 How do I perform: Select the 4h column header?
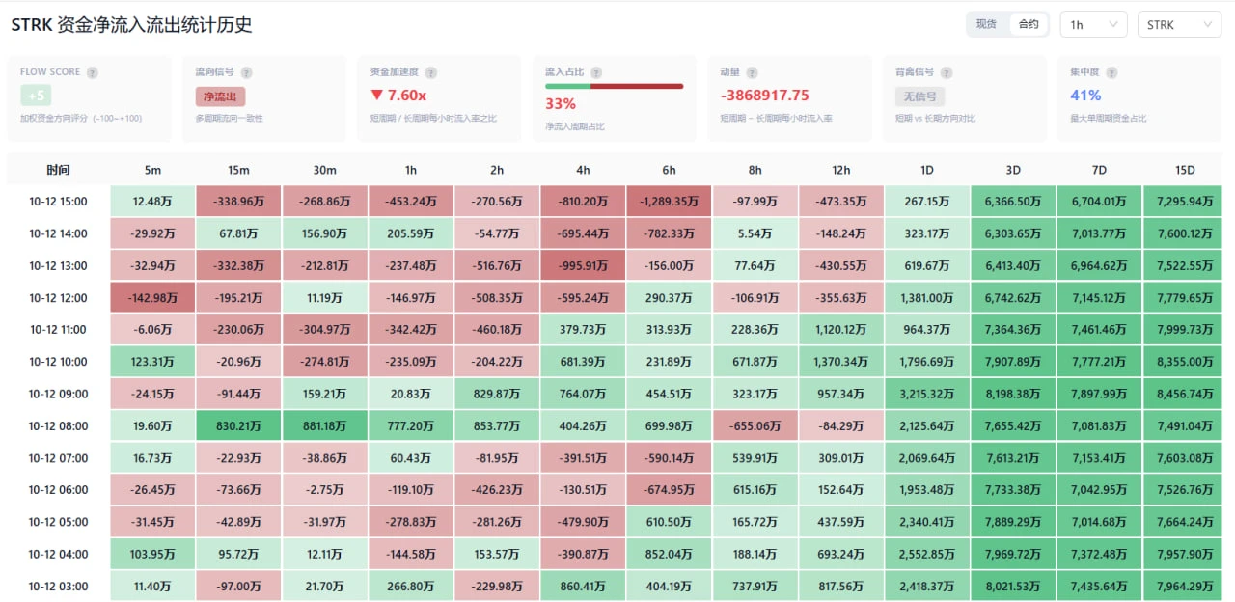click(583, 170)
